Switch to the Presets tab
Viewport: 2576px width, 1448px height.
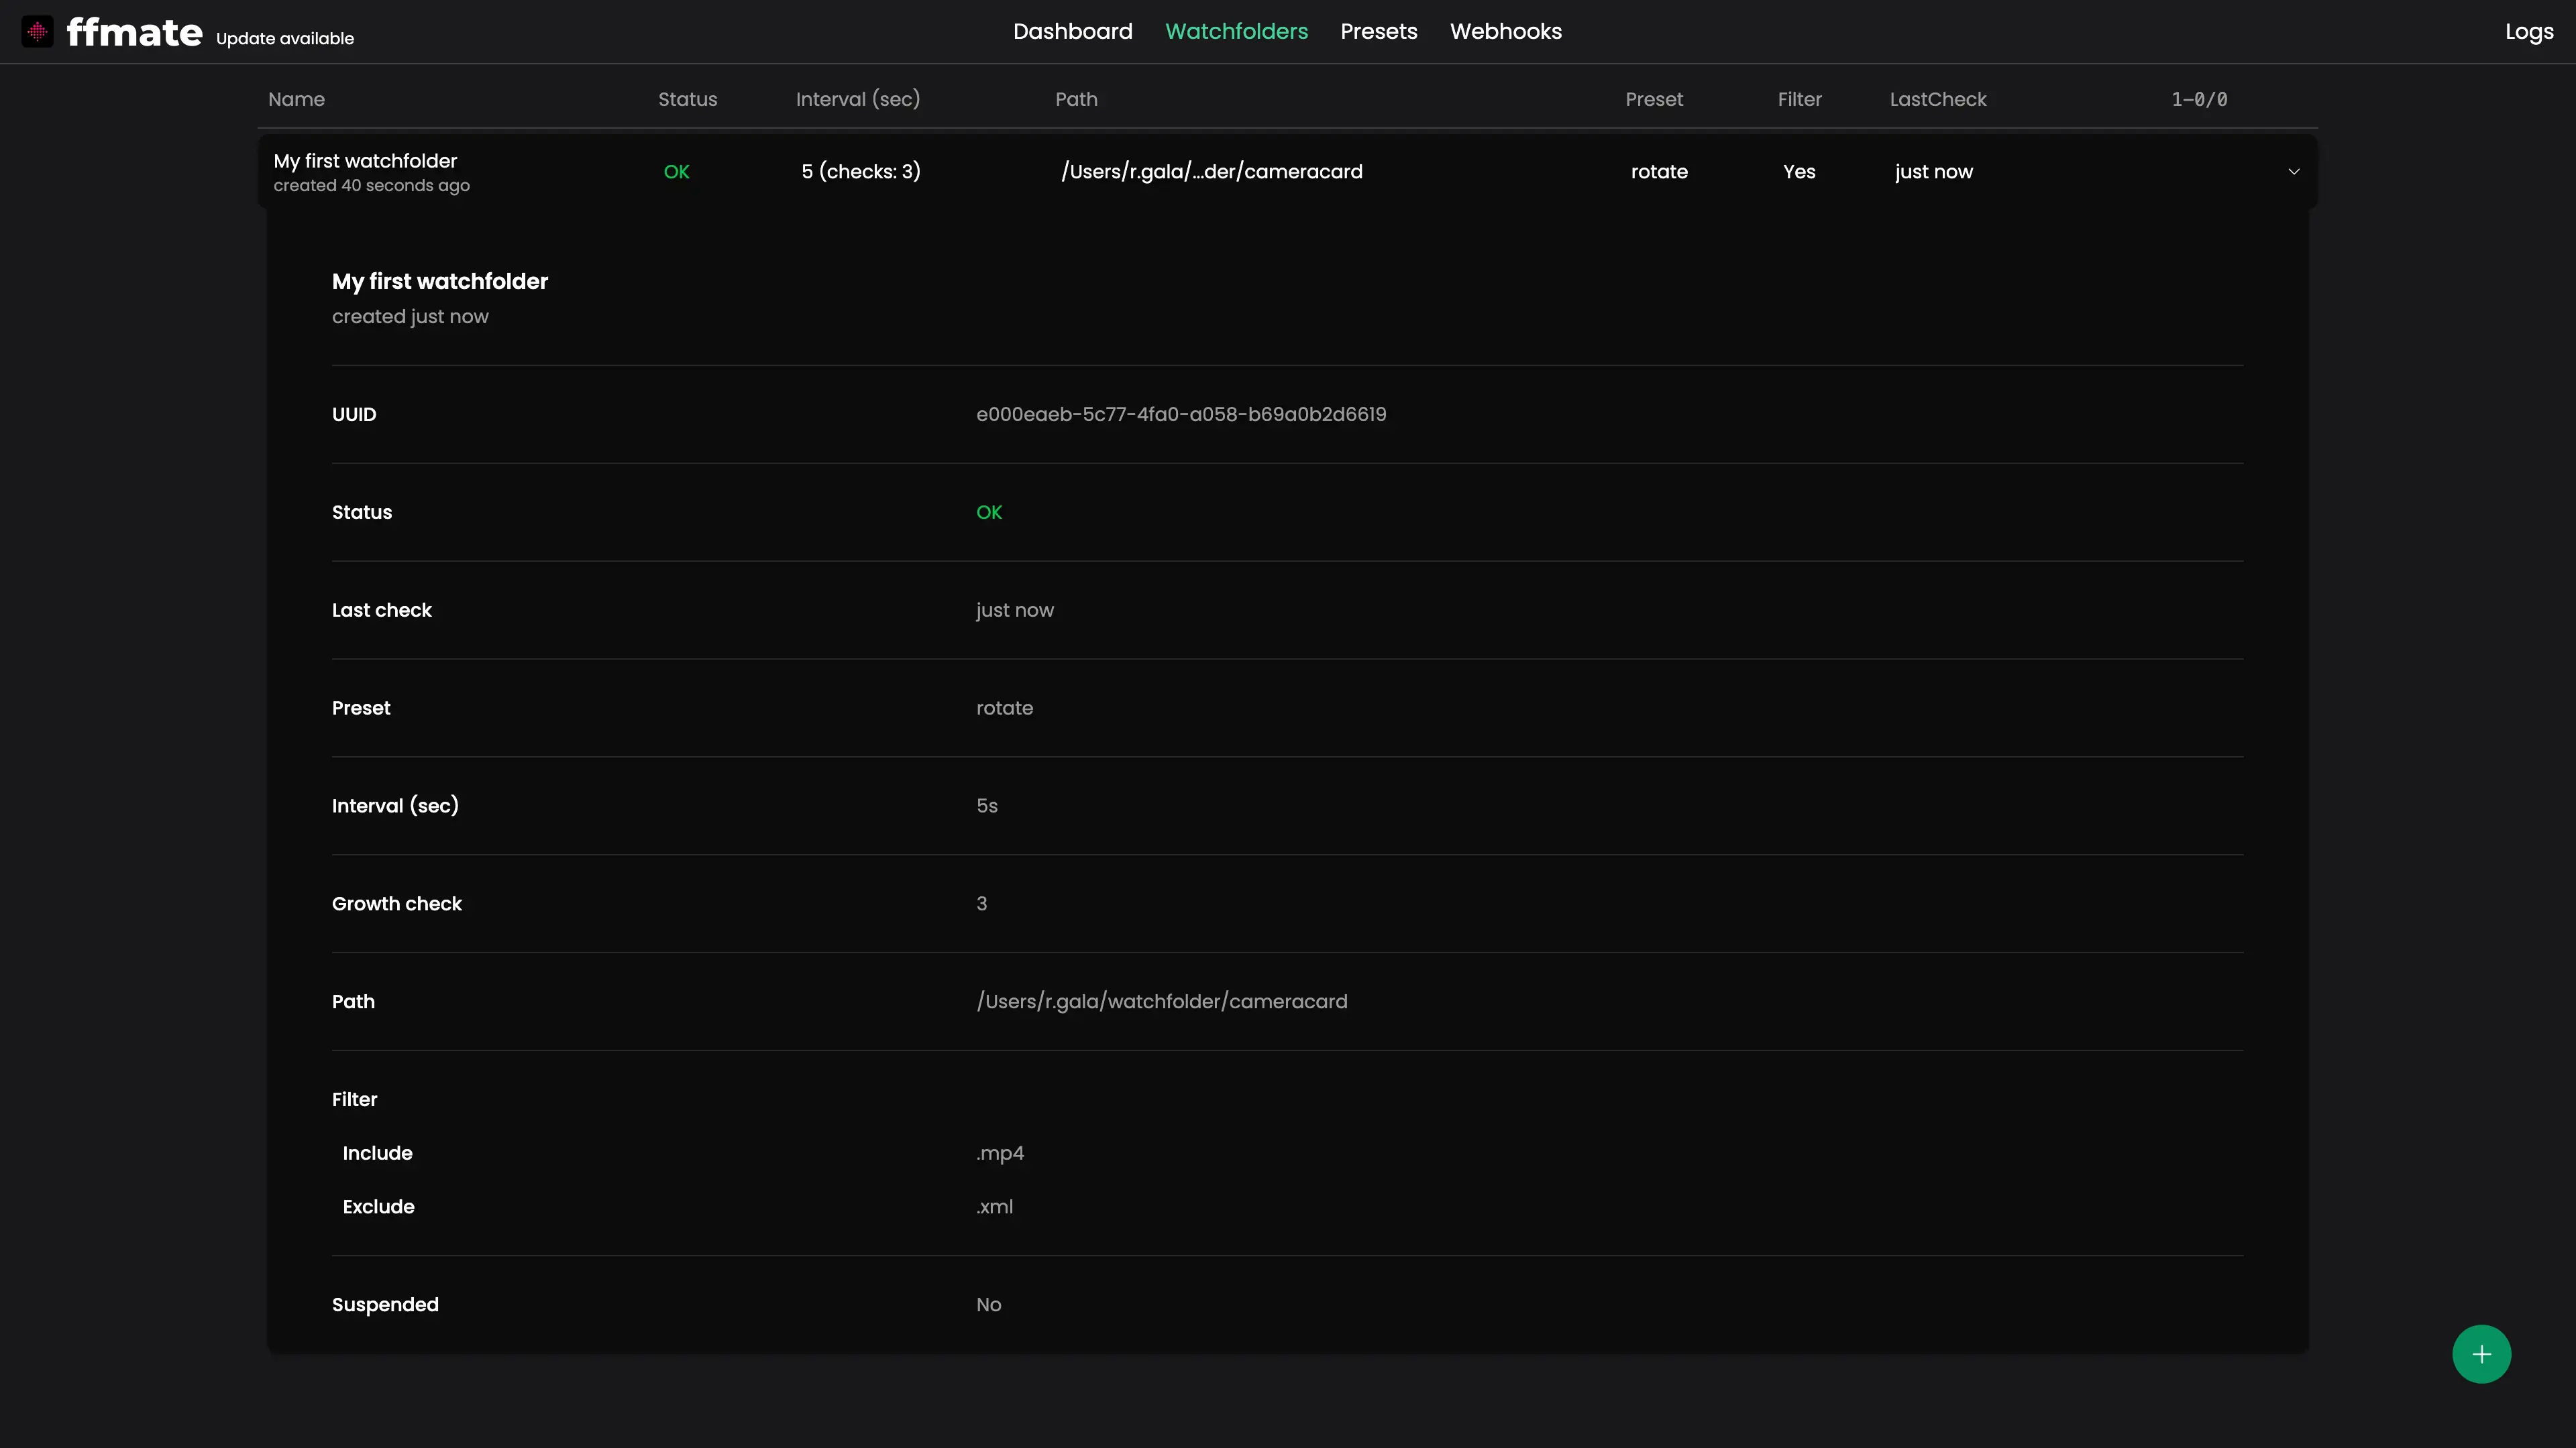tap(1378, 32)
